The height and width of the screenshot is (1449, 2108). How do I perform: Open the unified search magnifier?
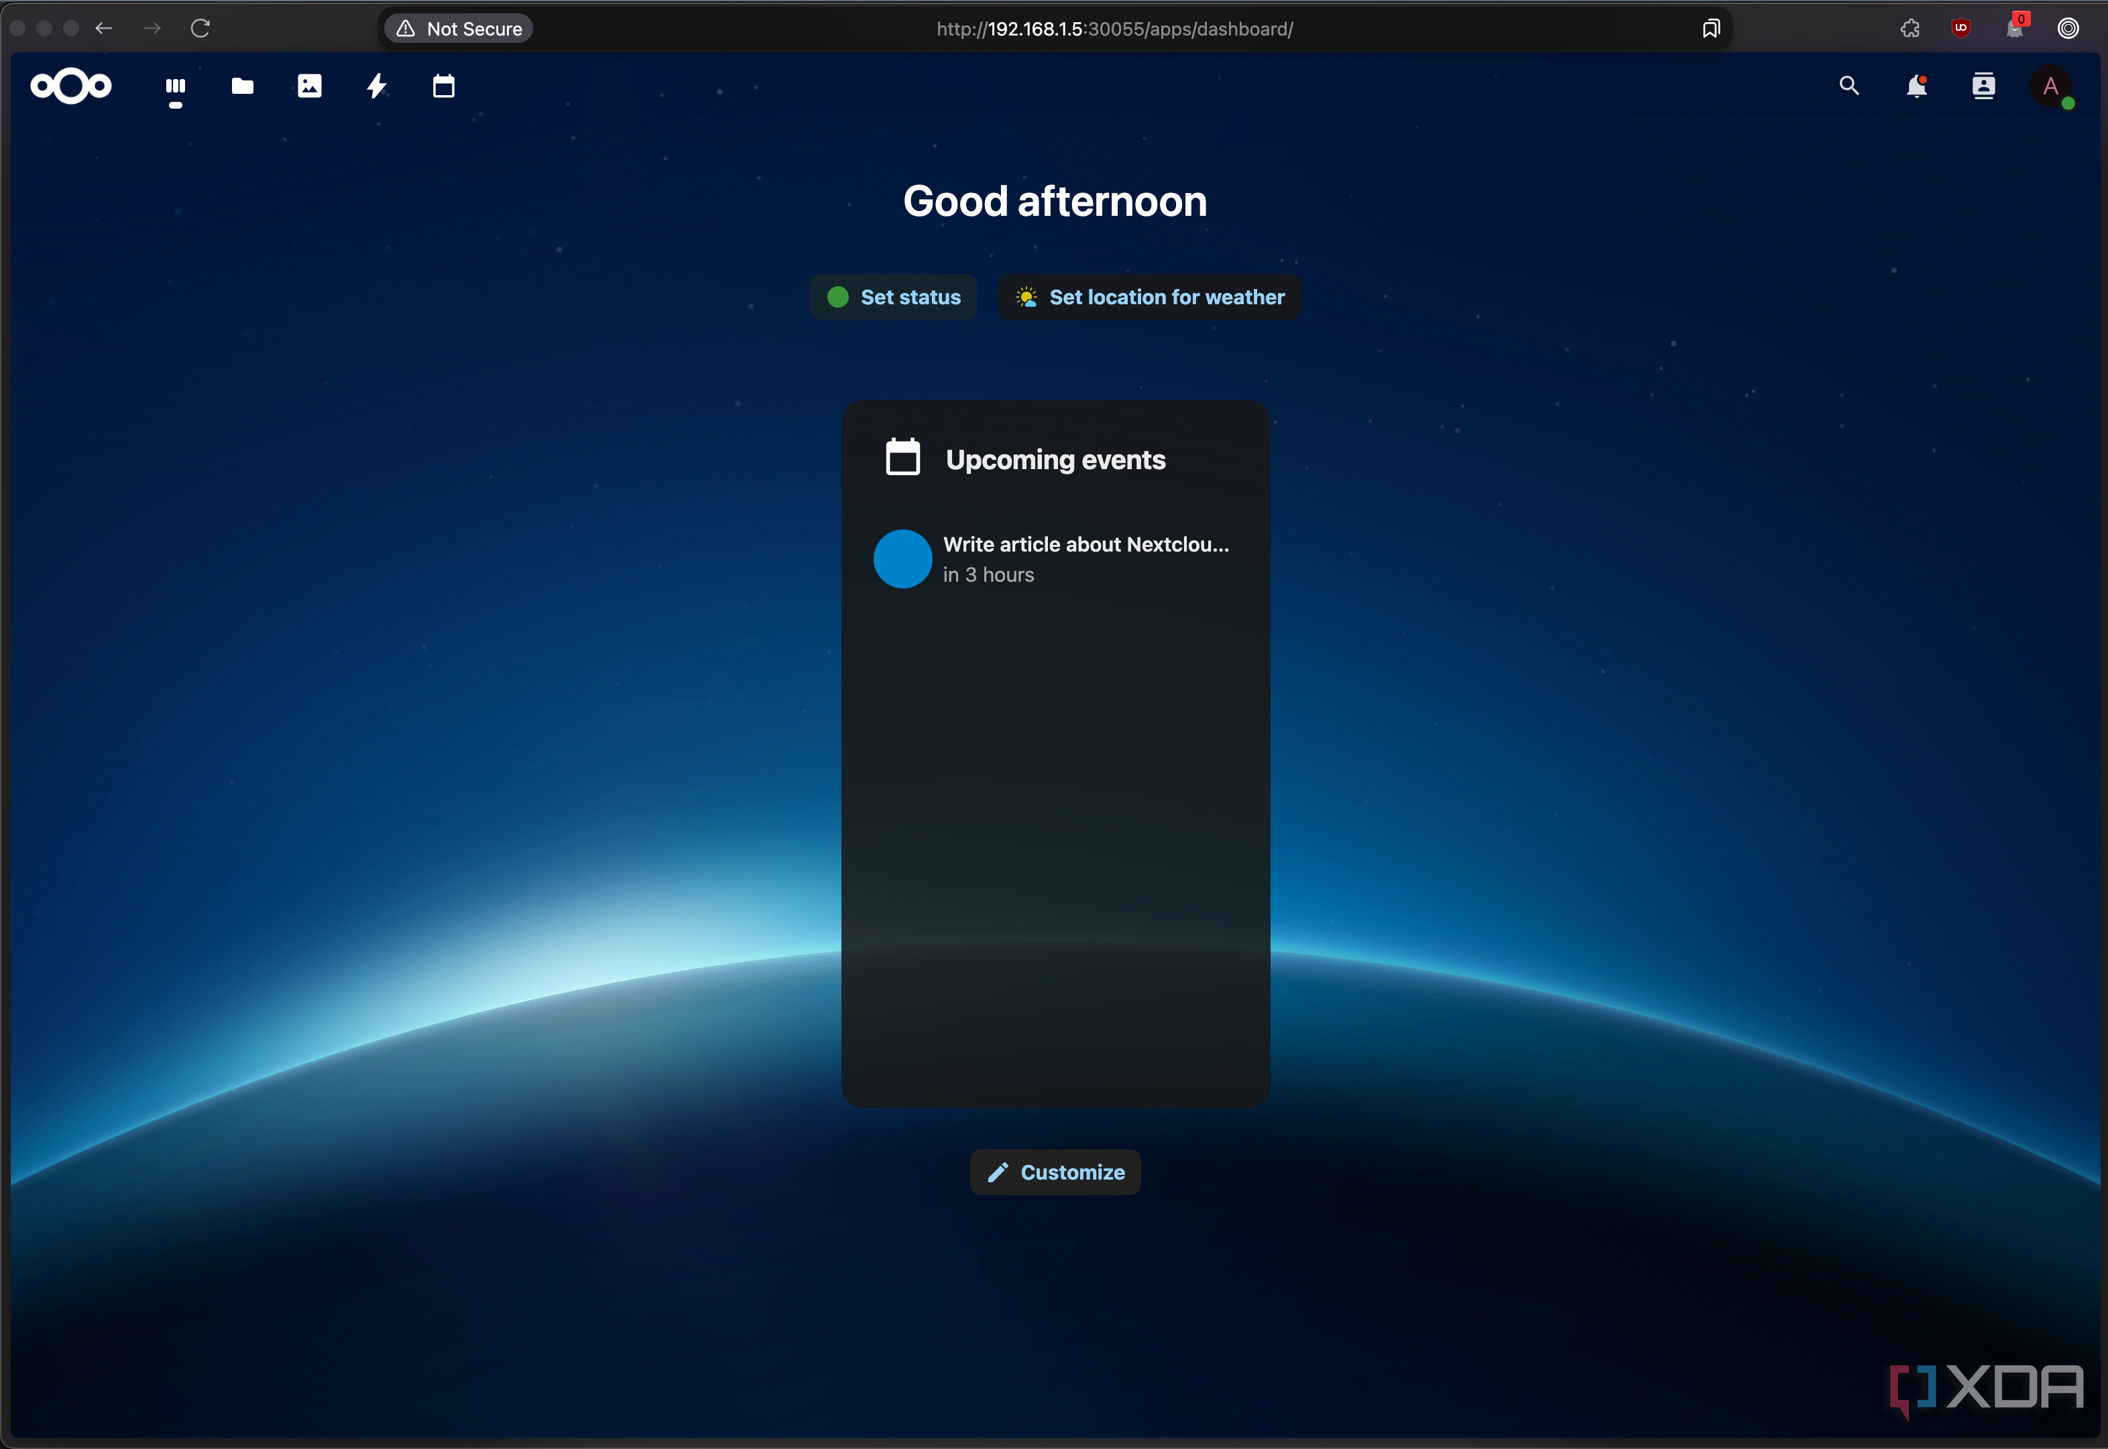1849,86
